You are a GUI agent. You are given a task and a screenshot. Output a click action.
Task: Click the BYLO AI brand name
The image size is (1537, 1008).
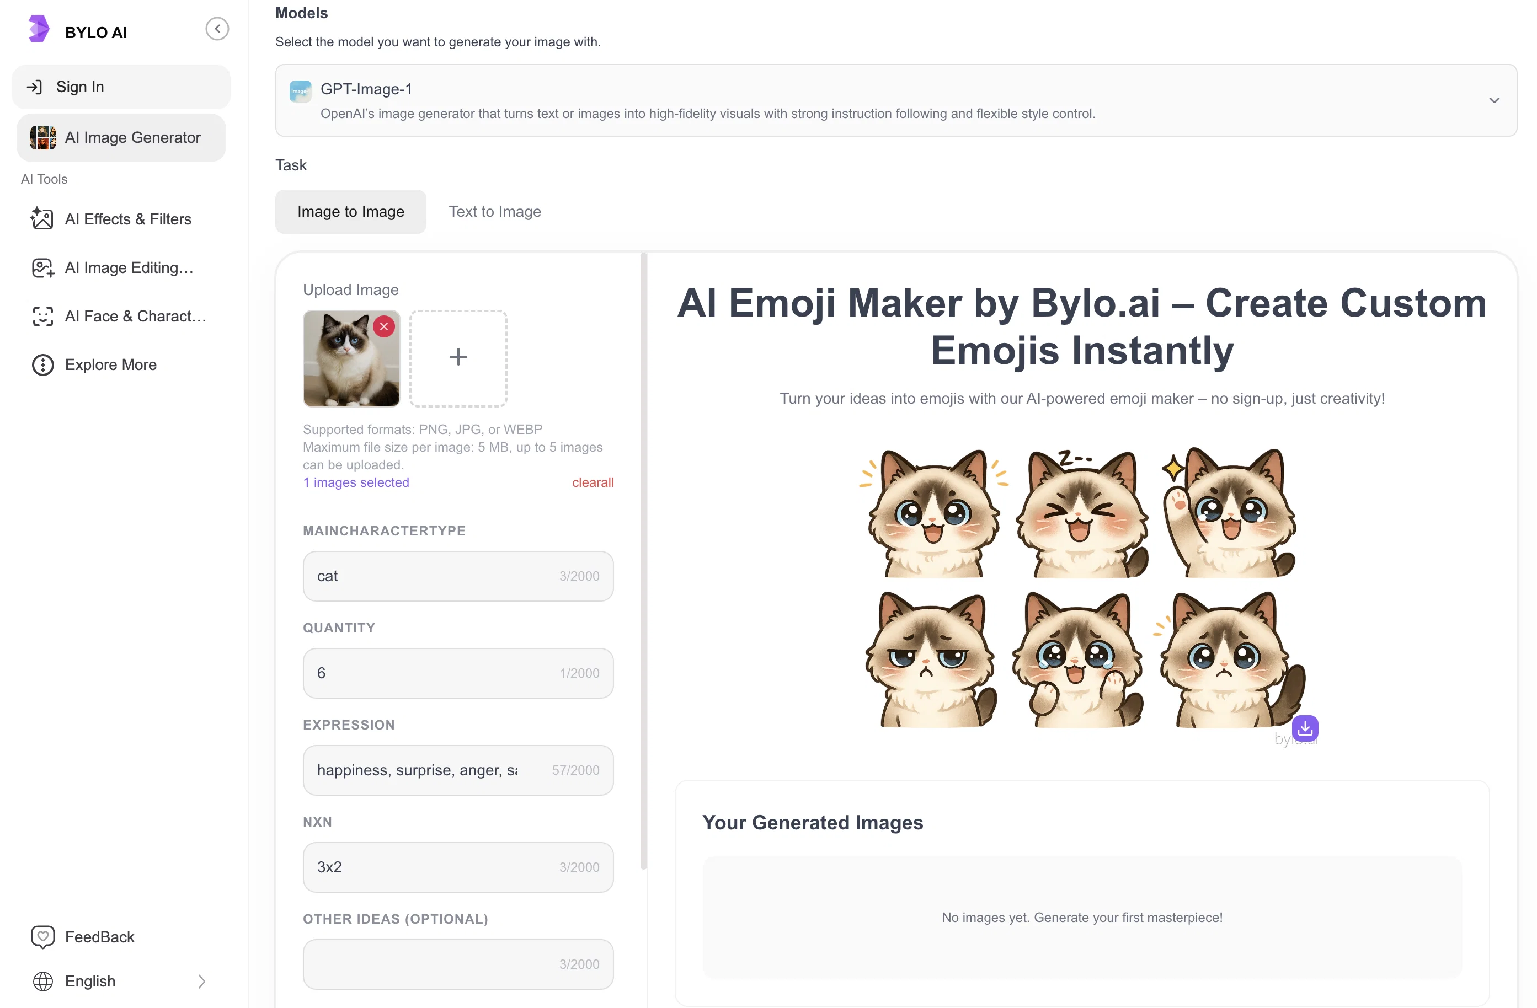pyautogui.click(x=96, y=33)
